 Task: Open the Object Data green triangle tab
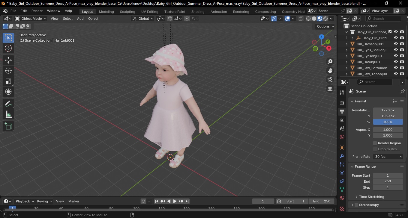[x=342, y=190]
